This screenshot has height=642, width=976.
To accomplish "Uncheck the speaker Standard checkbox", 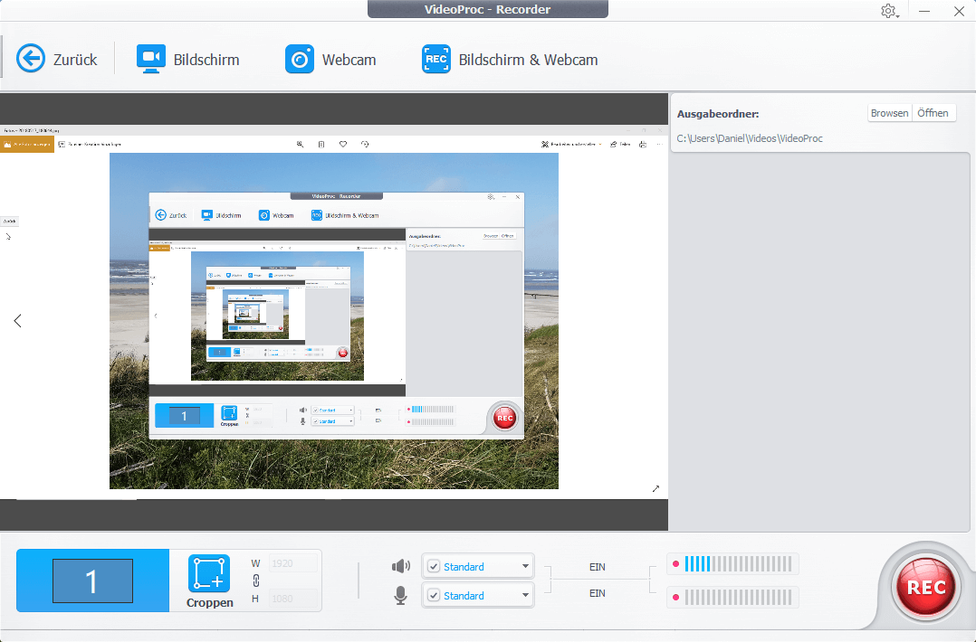I will tap(434, 567).
